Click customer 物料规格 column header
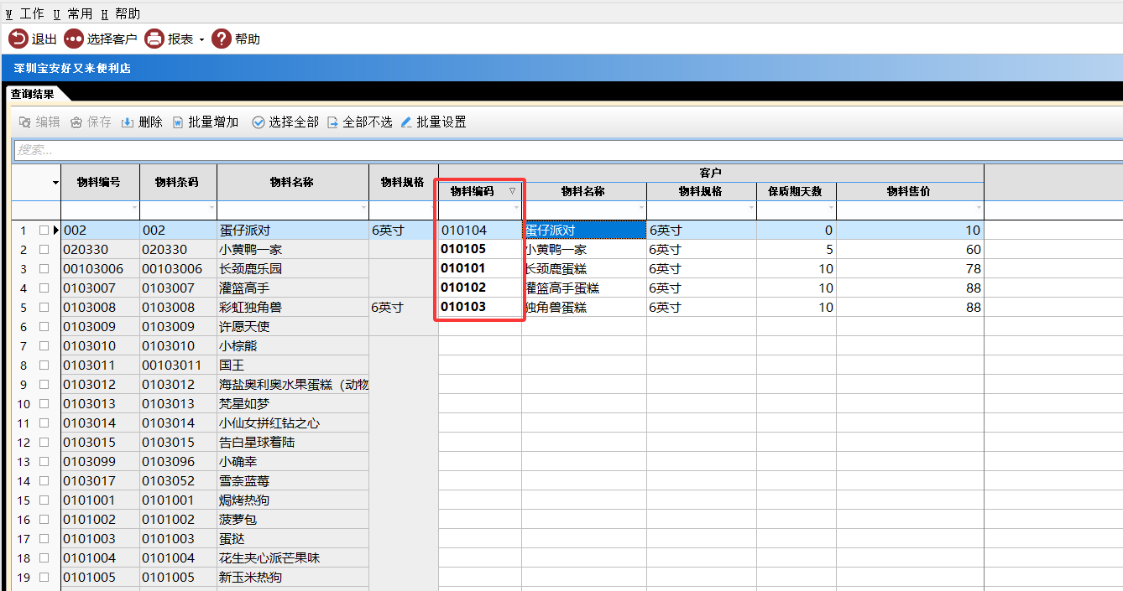This screenshot has width=1123, height=591. click(x=701, y=191)
